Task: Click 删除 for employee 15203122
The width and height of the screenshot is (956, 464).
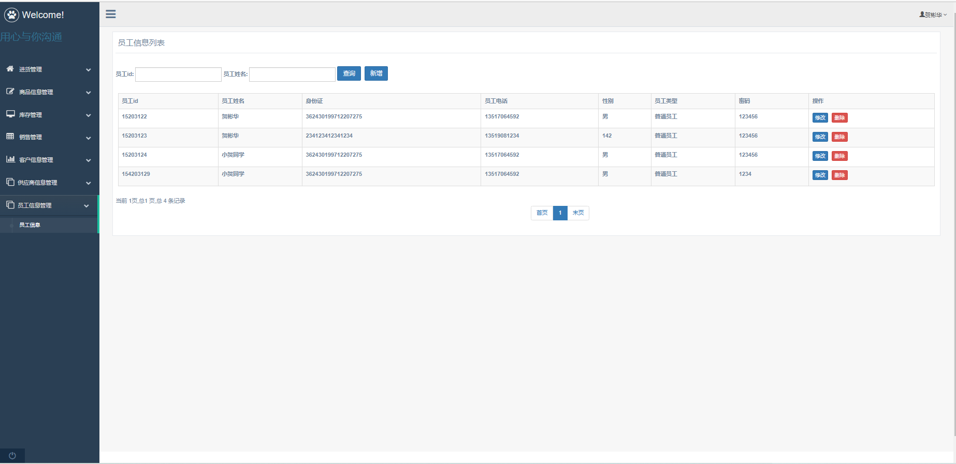Action: pyautogui.click(x=839, y=118)
